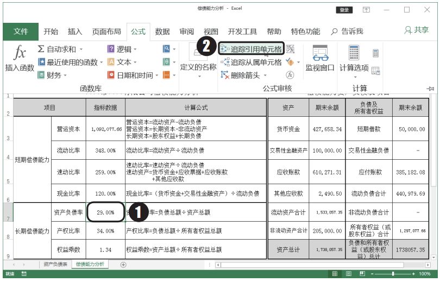Click the Evaluate Formula icon
Screen dimensions: 440x282
290,75
